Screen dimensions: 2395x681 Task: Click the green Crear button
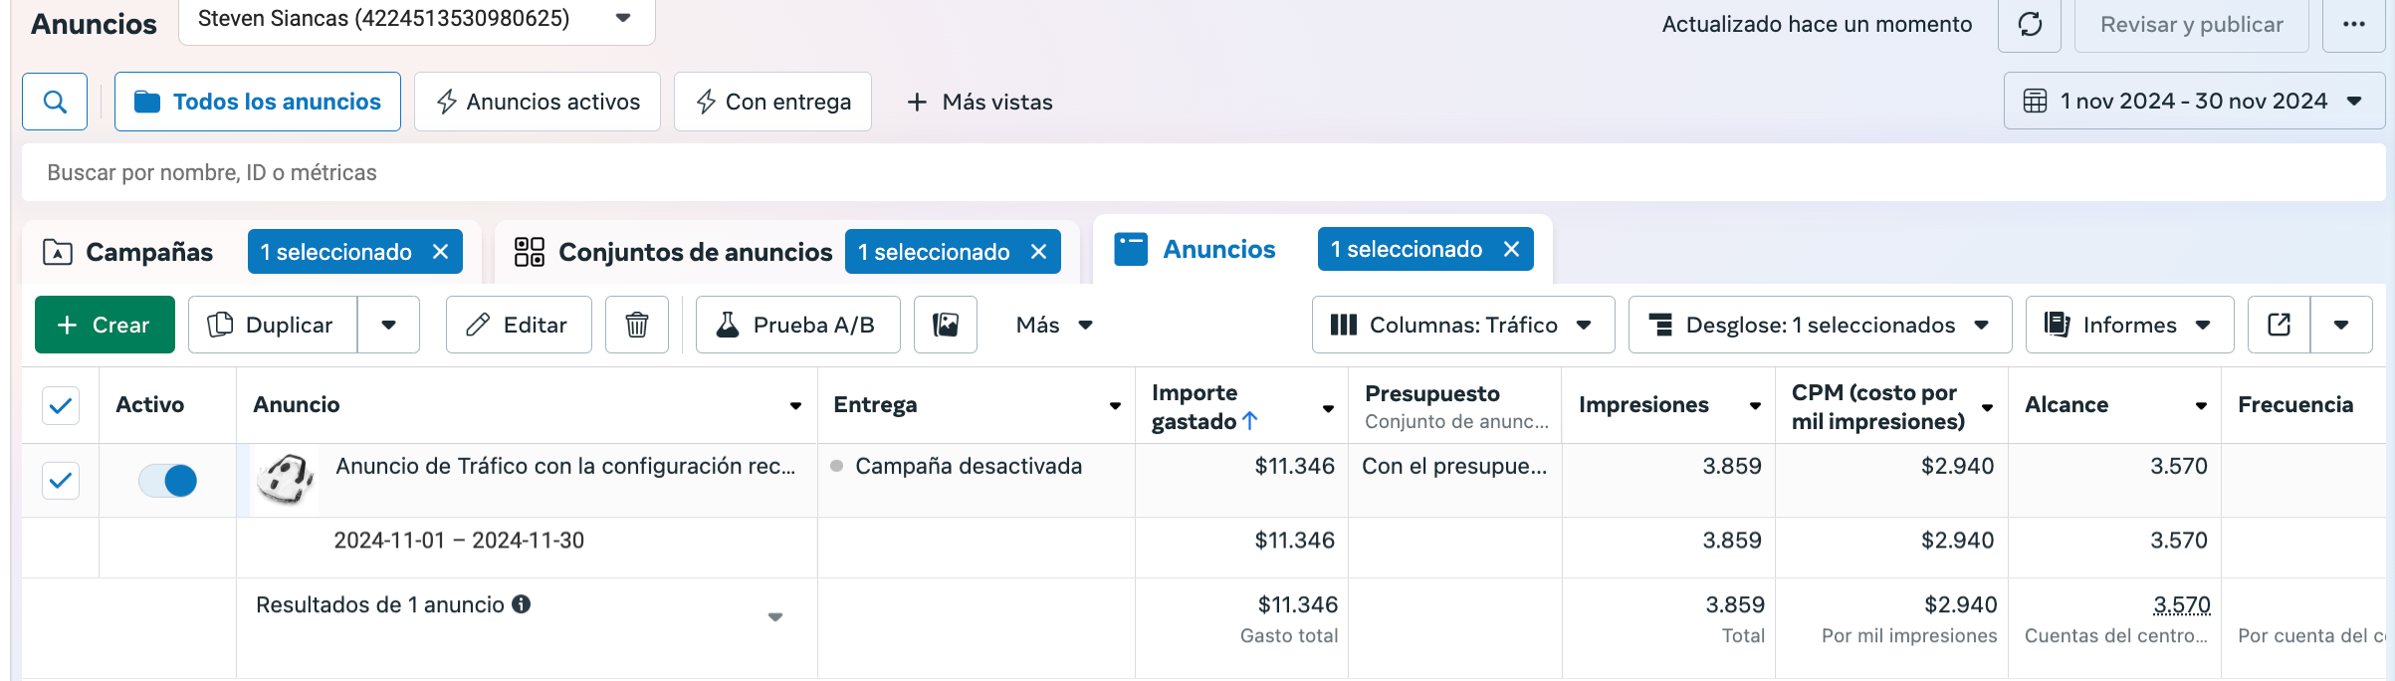(105, 325)
